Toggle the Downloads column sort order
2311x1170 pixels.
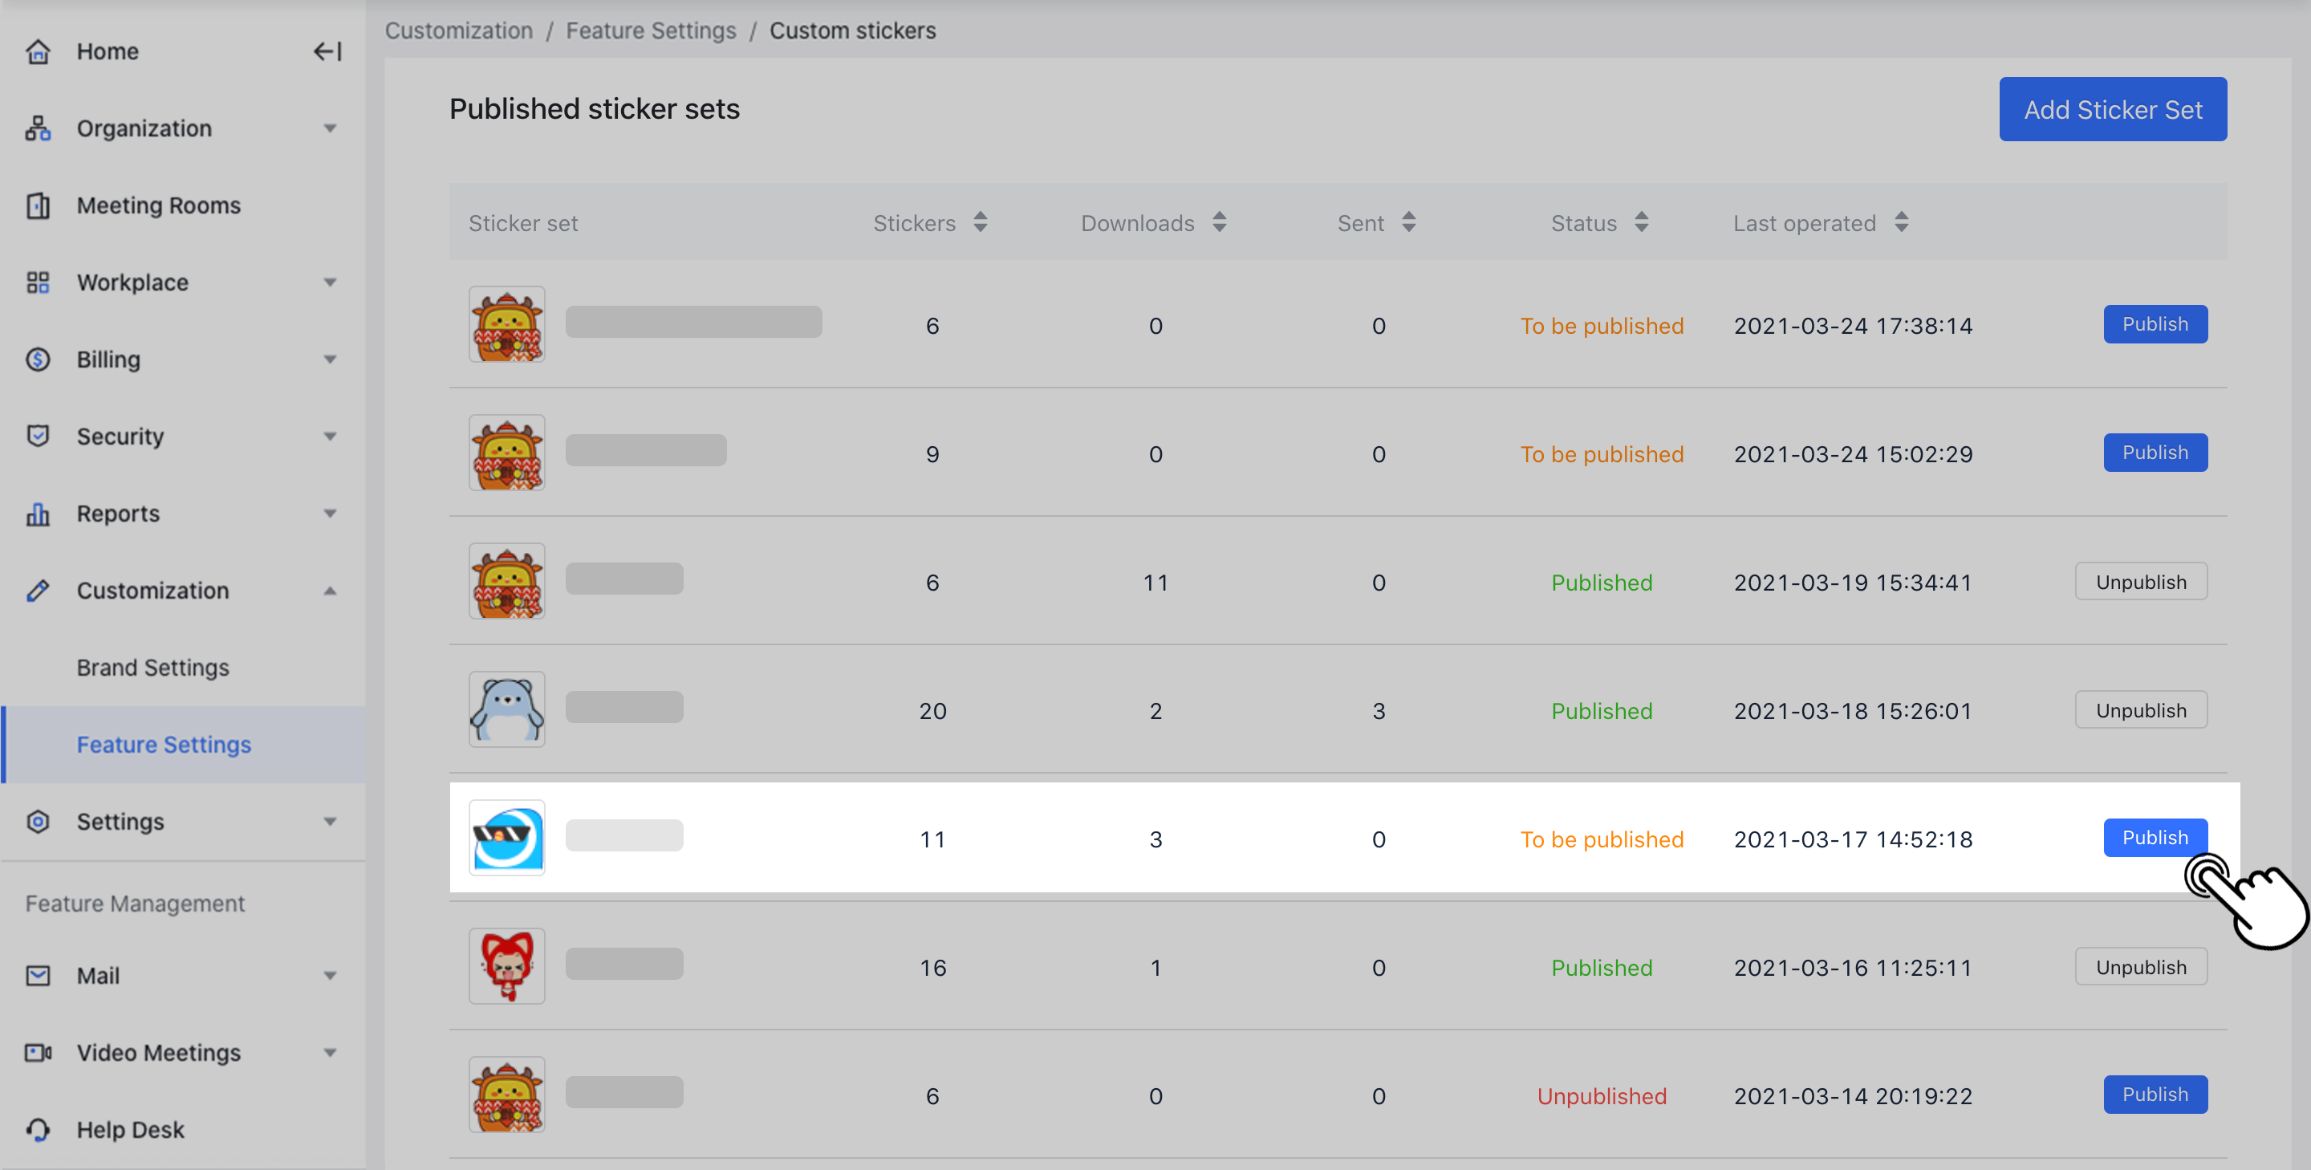1220,222
